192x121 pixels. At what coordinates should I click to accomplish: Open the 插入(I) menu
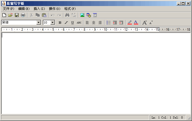pyautogui.click(x=39, y=9)
